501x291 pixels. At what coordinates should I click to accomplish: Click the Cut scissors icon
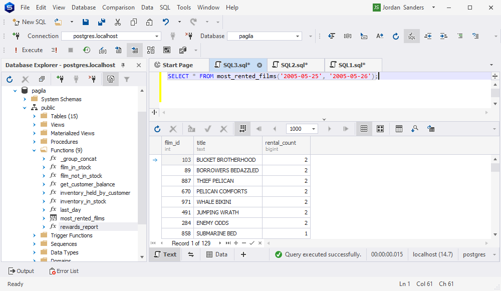(118, 22)
